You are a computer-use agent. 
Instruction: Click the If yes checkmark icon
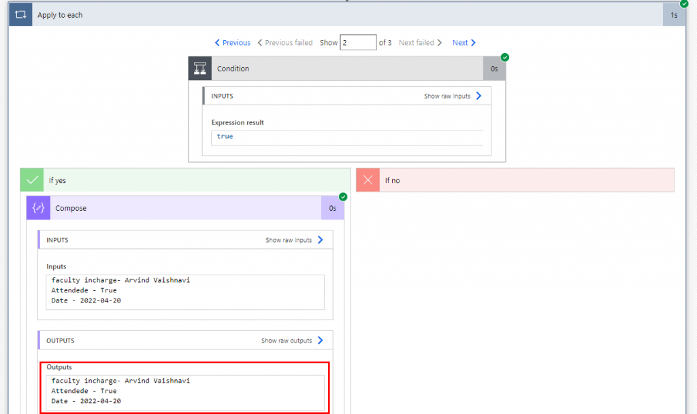32,179
